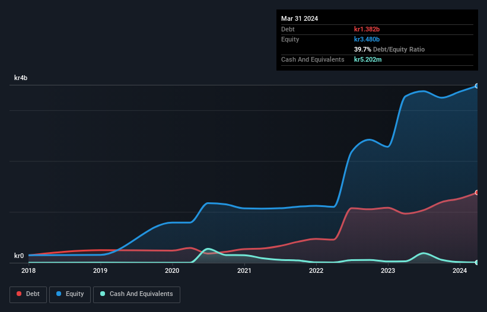Click the Debt row label in tooltip
Image resolution: width=487 pixels, height=312 pixels.
point(288,29)
